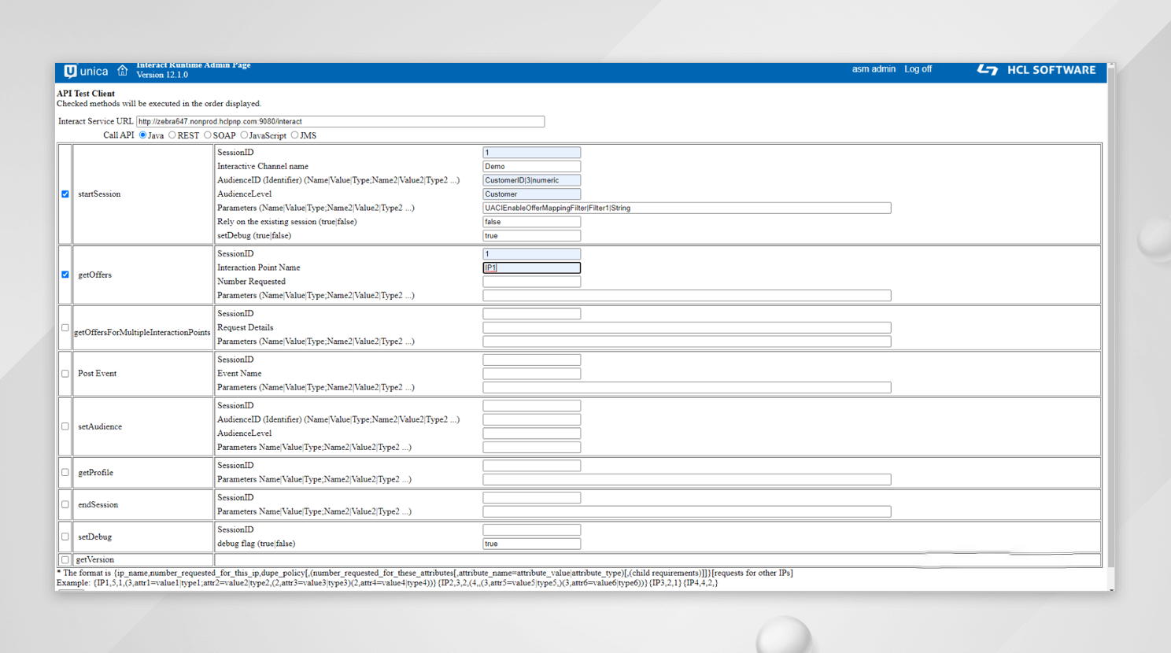Focus the Interactive Channel name field
Screen dimensions: 1171x653
(531, 167)
